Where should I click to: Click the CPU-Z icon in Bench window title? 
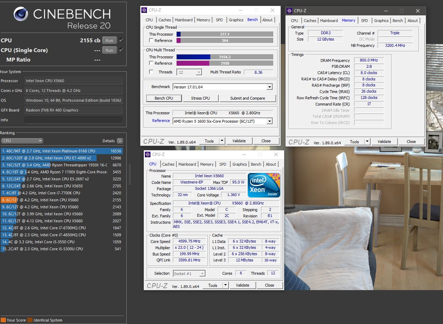tap(145, 10)
